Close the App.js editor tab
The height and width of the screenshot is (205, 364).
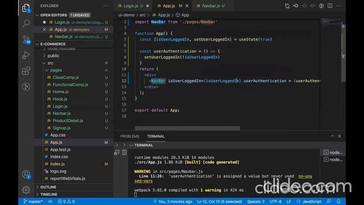coord(187,6)
